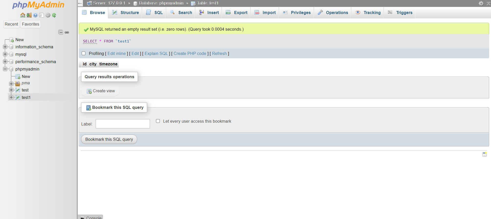This screenshot has width=491, height=219.
Task: Click the new database icon in tree
Action: tap(12, 40)
